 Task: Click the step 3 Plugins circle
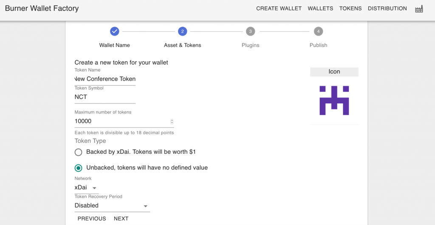250,31
